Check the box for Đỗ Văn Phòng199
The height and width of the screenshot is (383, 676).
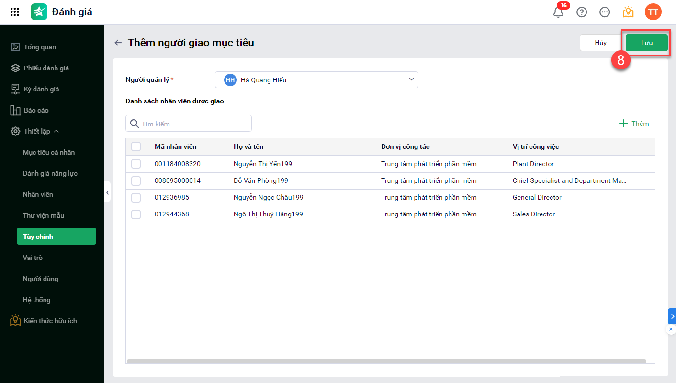click(136, 180)
